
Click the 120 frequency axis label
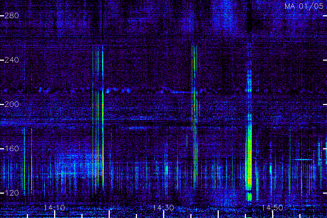[12, 193]
